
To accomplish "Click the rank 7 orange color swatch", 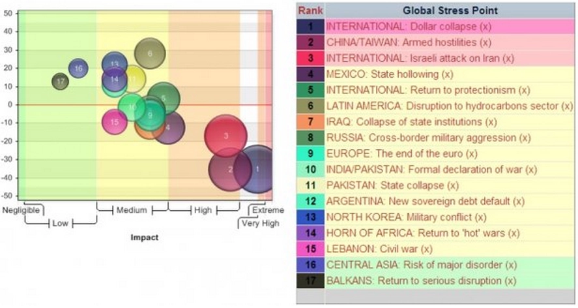I will (x=310, y=122).
